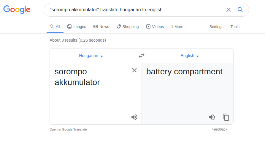265x149 pixels.
Task: Listen to English translation audio
Action: coord(212,117)
